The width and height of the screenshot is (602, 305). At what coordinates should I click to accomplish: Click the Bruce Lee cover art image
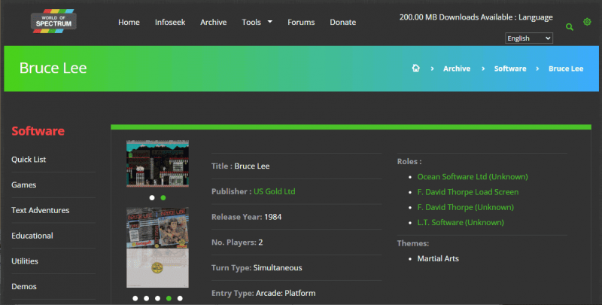coord(157,248)
